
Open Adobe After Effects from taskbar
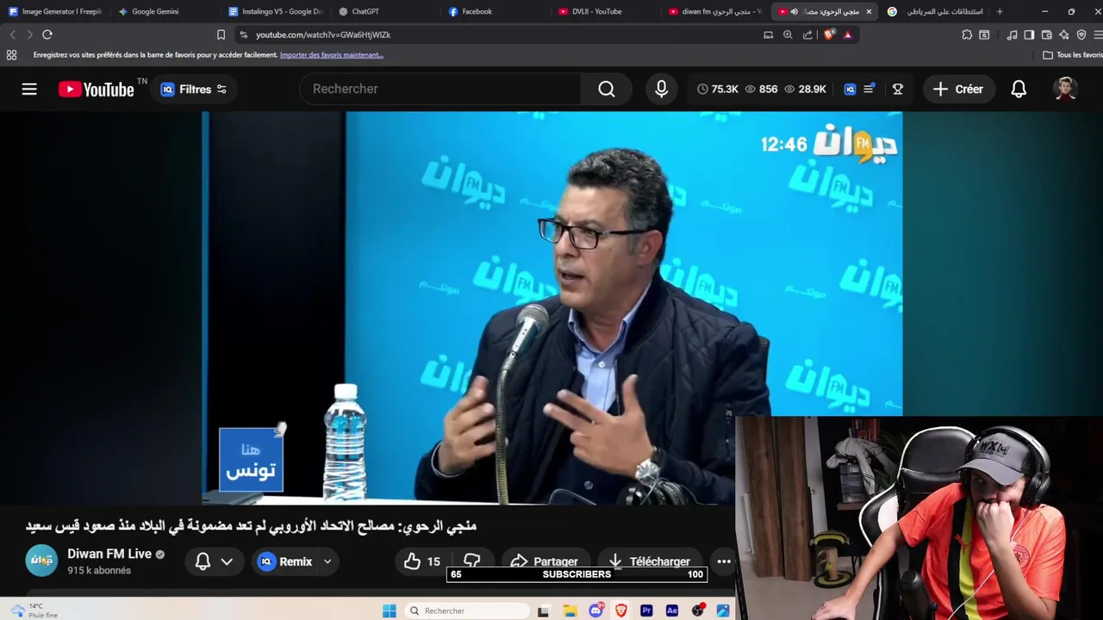(x=672, y=611)
